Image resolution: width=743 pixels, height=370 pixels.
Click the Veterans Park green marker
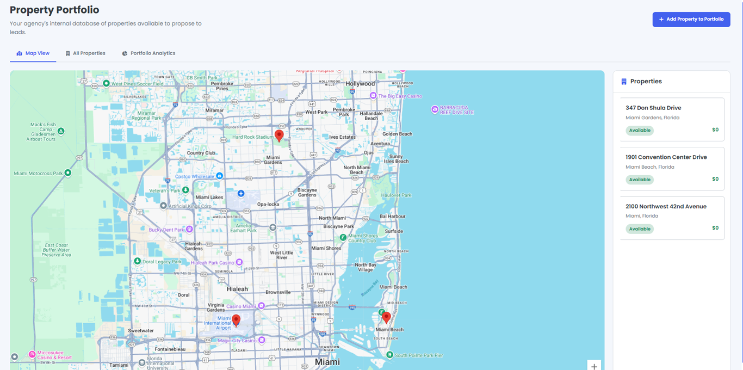(x=185, y=190)
